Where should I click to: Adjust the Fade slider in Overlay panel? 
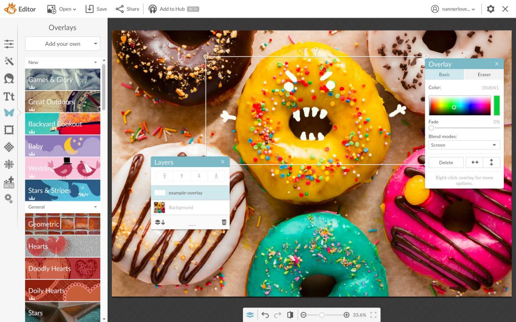point(431,128)
